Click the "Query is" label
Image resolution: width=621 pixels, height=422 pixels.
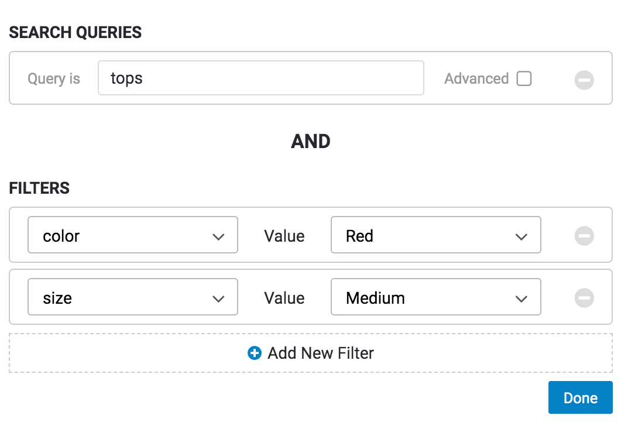coord(54,78)
